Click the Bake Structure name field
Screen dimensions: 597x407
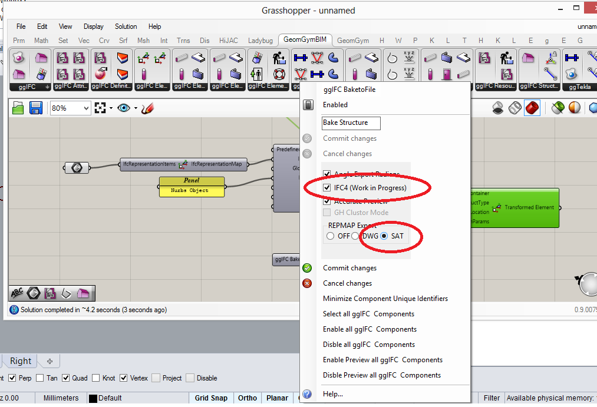(351, 123)
